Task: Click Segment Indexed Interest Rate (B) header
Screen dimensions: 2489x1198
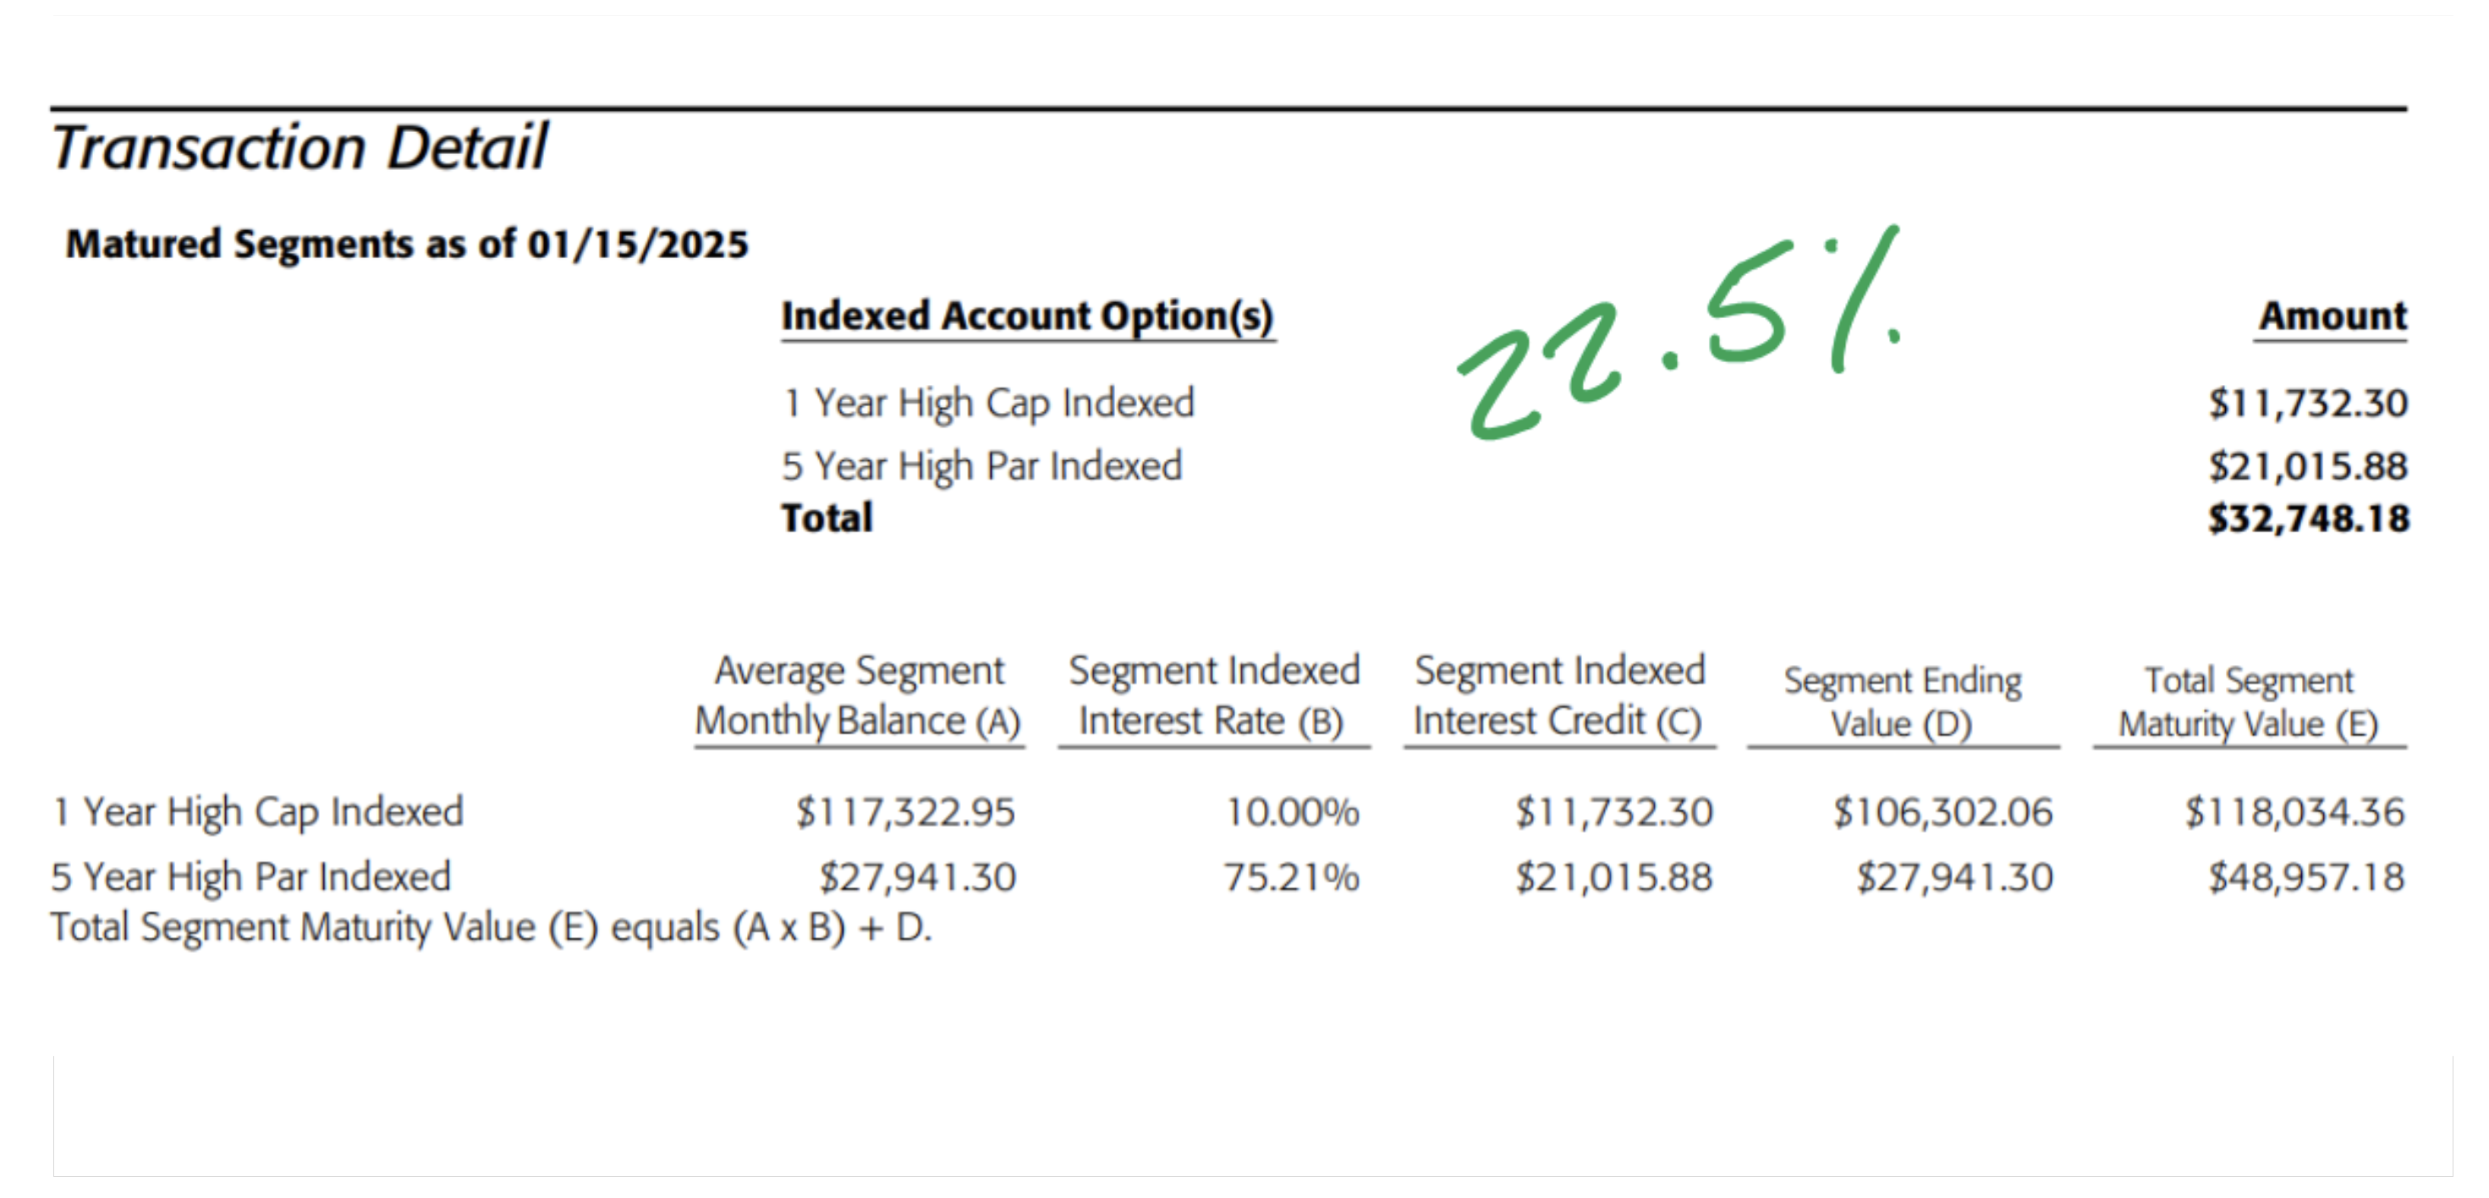Action: tap(1213, 695)
